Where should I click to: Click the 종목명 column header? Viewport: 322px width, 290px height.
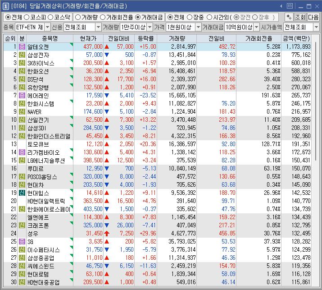[50, 38]
